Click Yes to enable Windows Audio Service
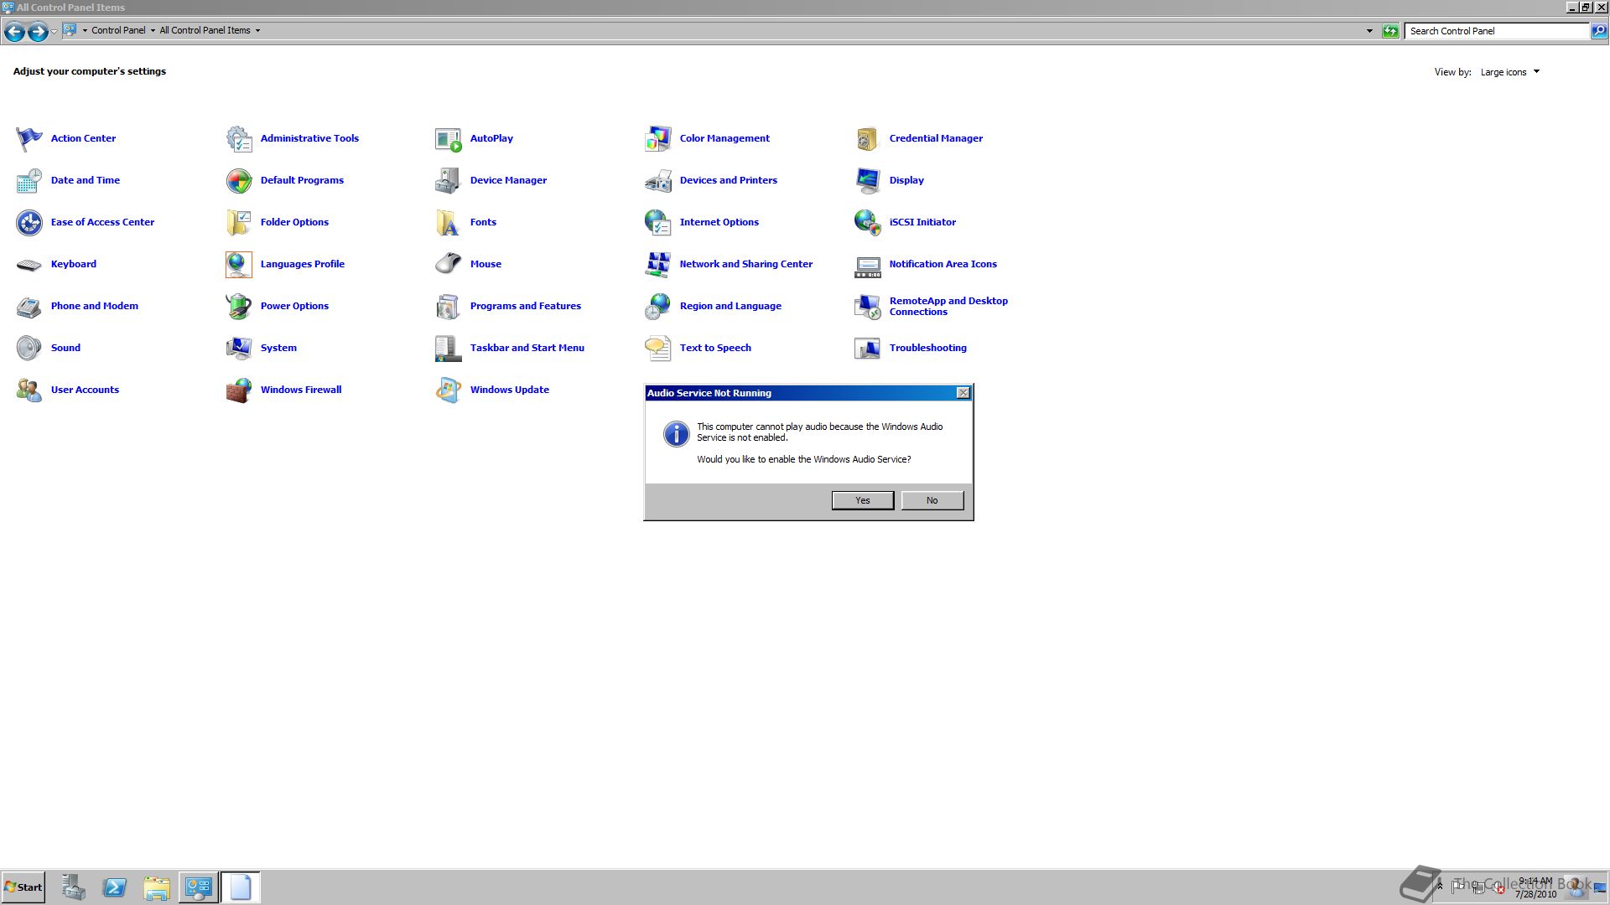The image size is (1610, 905). 863,500
